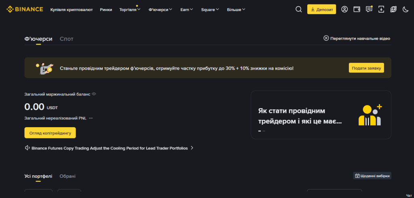Toggle dark mode moon icon
The height and width of the screenshot is (198, 414).
(x=406, y=9)
